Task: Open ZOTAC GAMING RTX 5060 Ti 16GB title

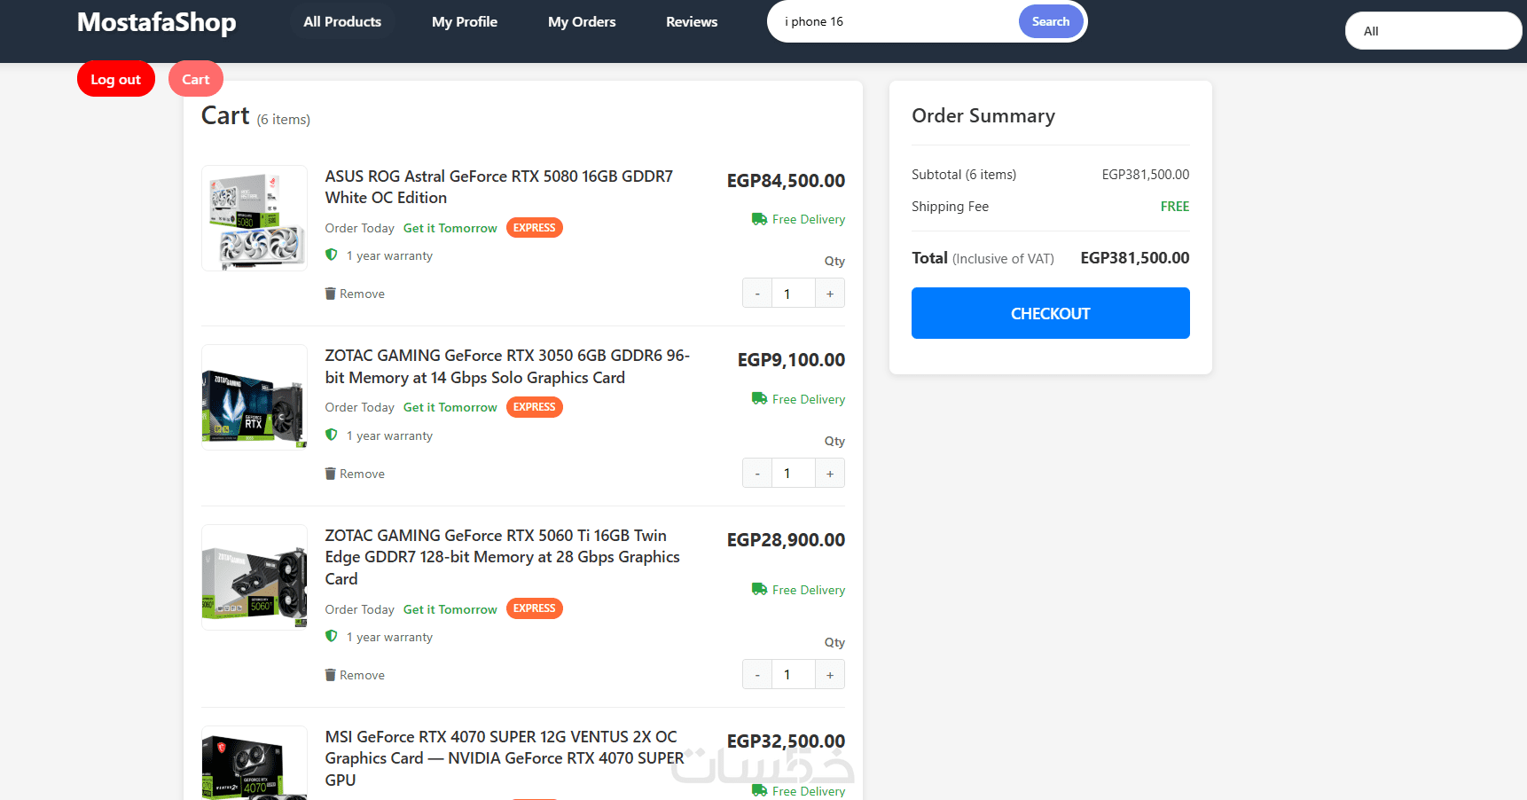Action: [503, 557]
